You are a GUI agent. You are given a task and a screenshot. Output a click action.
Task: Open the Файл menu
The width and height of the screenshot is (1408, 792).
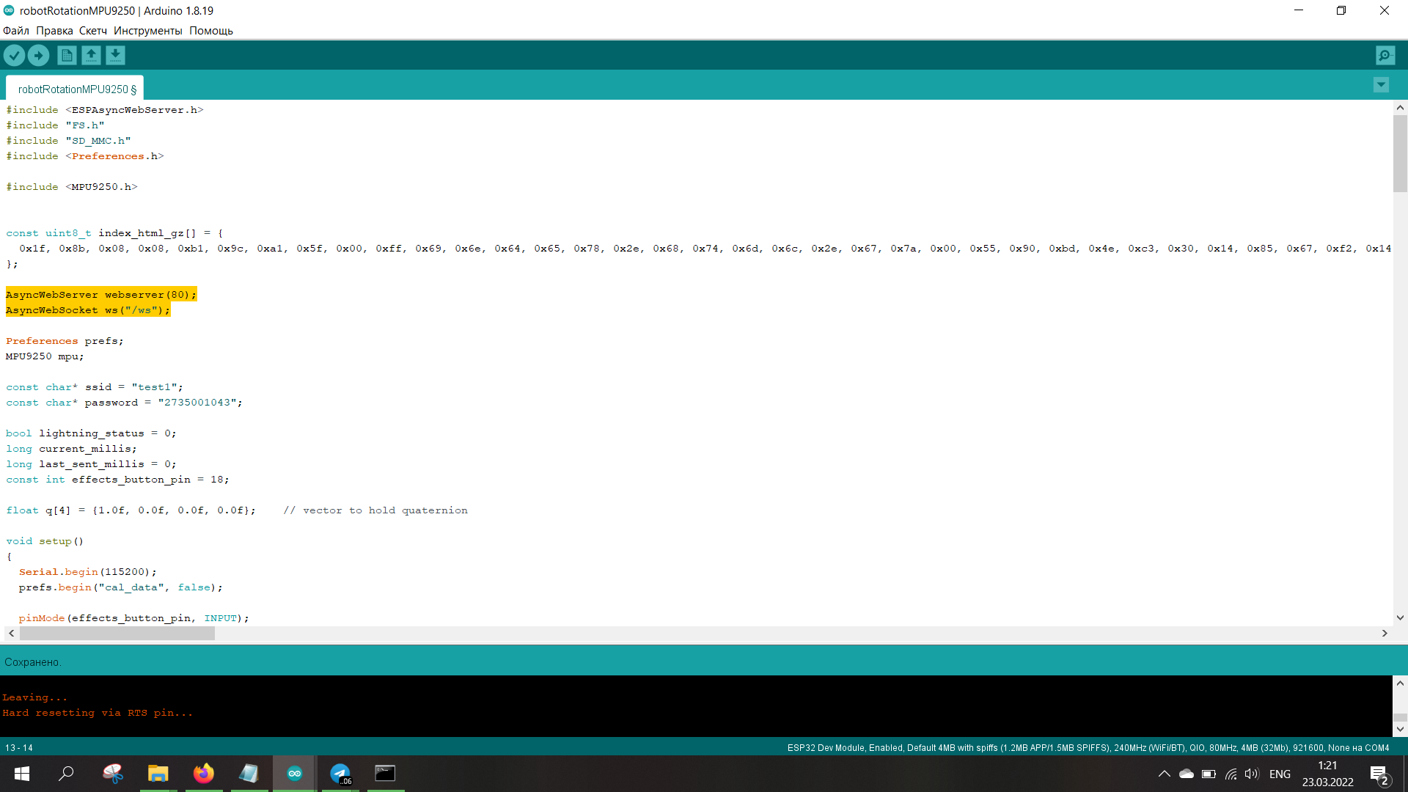16,31
